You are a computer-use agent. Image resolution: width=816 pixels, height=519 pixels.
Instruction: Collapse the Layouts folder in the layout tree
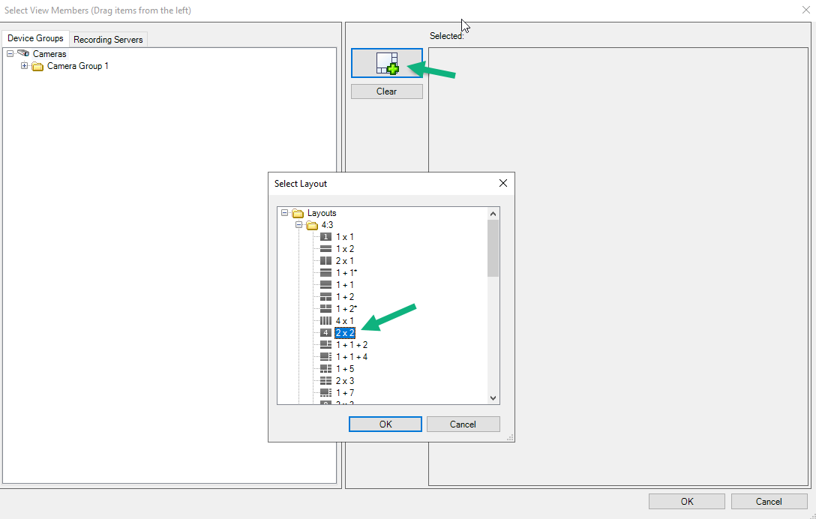tap(285, 212)
